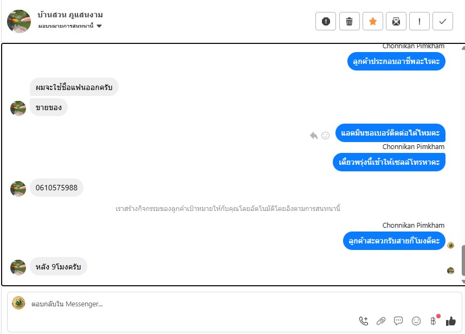The image size is (465, 334).
Task: Mark conversation as unread via envelope icon
Action: pyautogui.click(x=396, y=21)
